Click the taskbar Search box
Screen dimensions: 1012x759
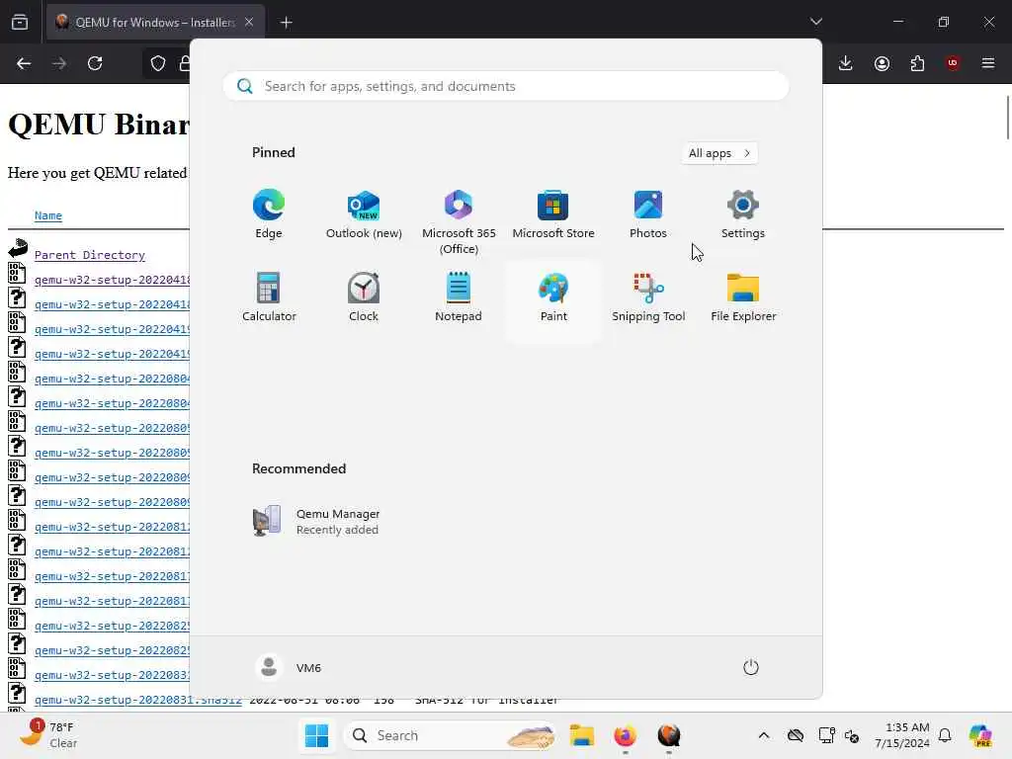click(x=451, y=735)
